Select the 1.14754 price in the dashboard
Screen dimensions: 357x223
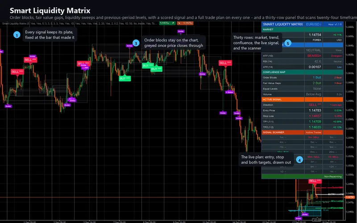pyautogui.click(x=315, y=35)
